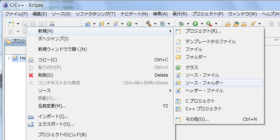Screen dimensions: 280x140
Task: Open the 検索(A) menu
Action: [160, 14]
